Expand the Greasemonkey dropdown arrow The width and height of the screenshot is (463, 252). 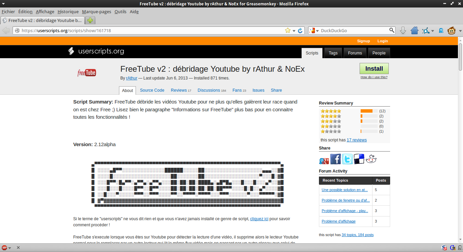460,31
